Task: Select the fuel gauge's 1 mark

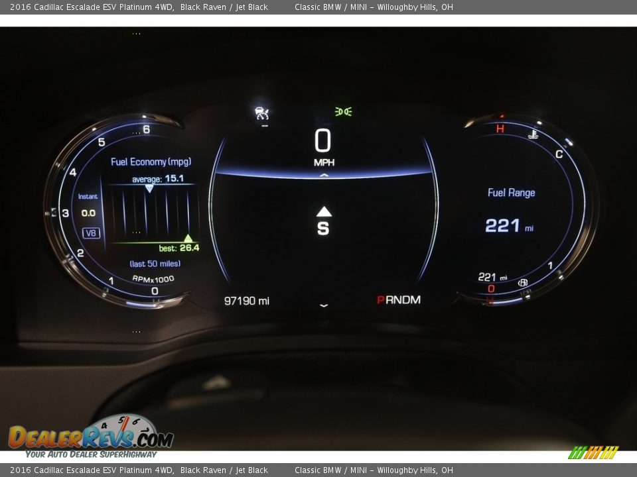Action: tap(550, 266)
